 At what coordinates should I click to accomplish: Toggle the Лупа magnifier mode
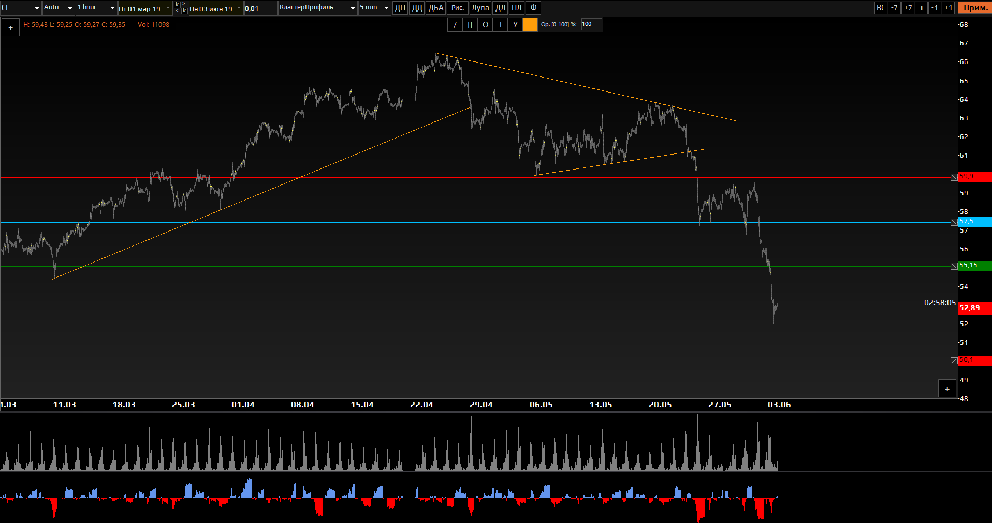click(x=480, y=8)
